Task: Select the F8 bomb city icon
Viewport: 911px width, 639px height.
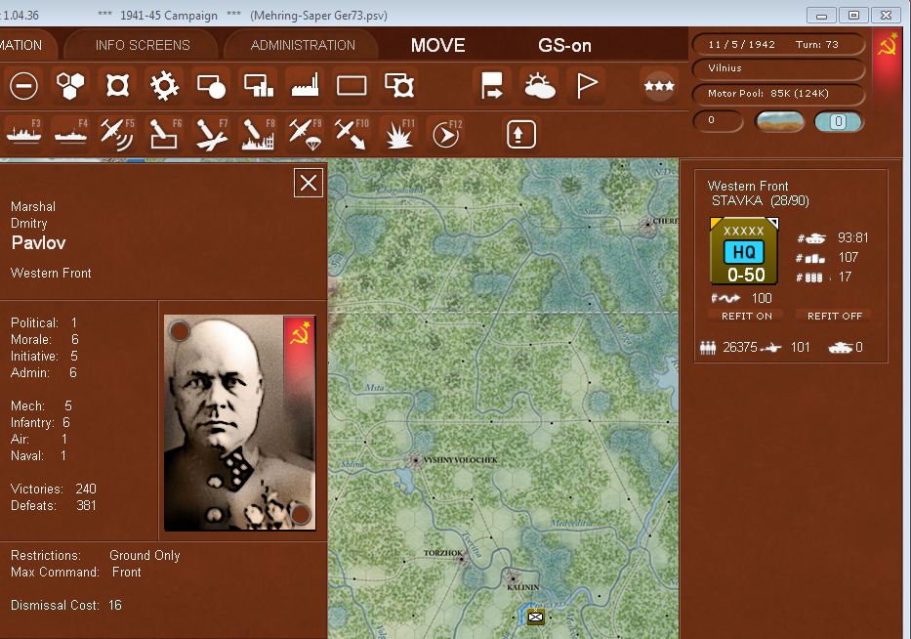Action: [x=258, y=134]
